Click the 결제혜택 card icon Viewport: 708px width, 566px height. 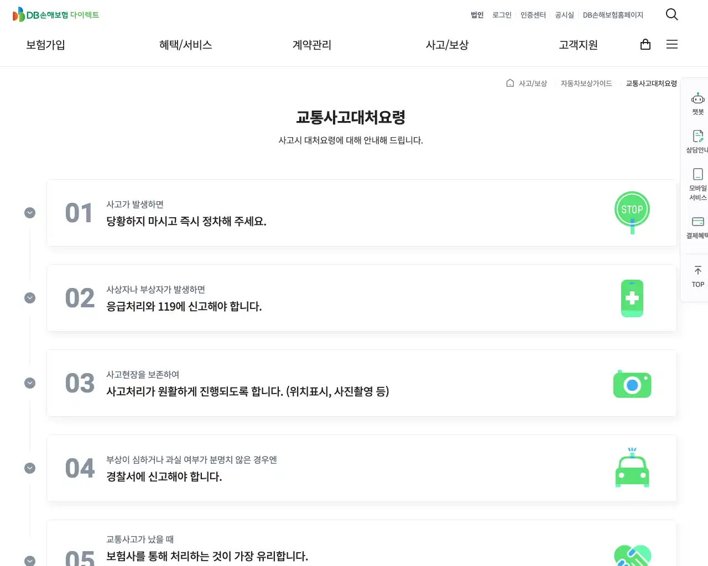point(697,227)
